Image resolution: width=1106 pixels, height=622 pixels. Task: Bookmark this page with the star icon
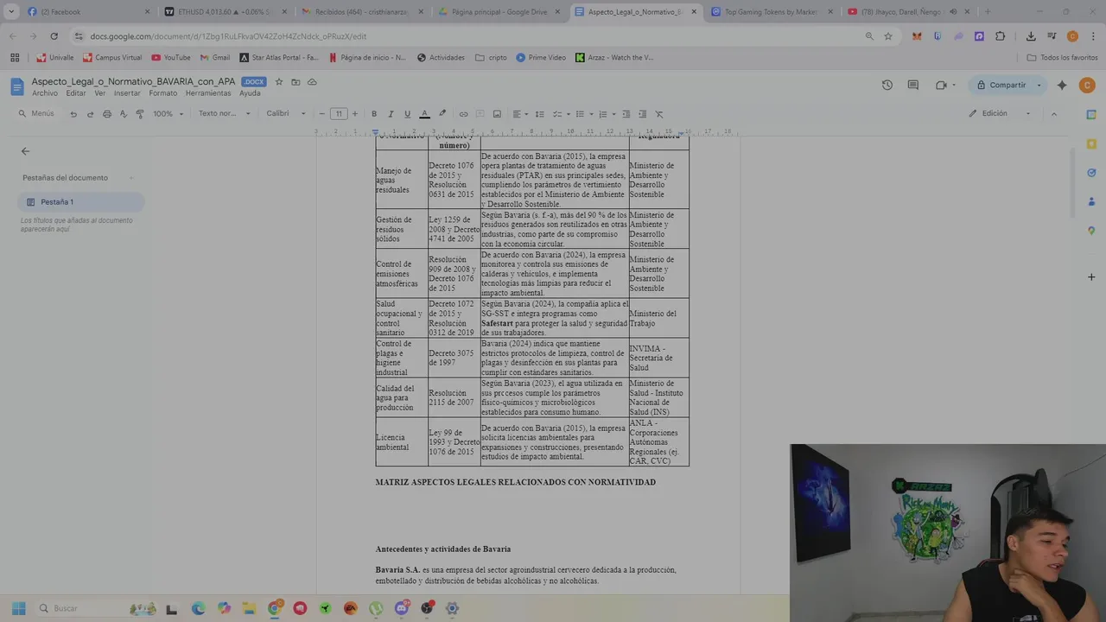click(x=888, y=36)
